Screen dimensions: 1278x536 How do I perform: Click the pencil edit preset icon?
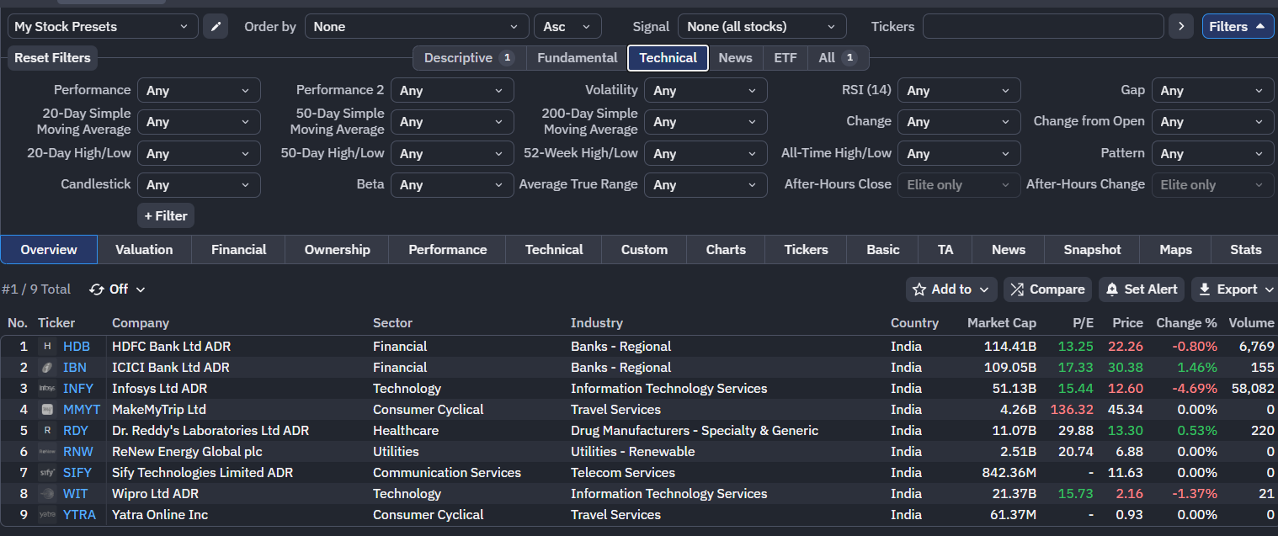216,26
